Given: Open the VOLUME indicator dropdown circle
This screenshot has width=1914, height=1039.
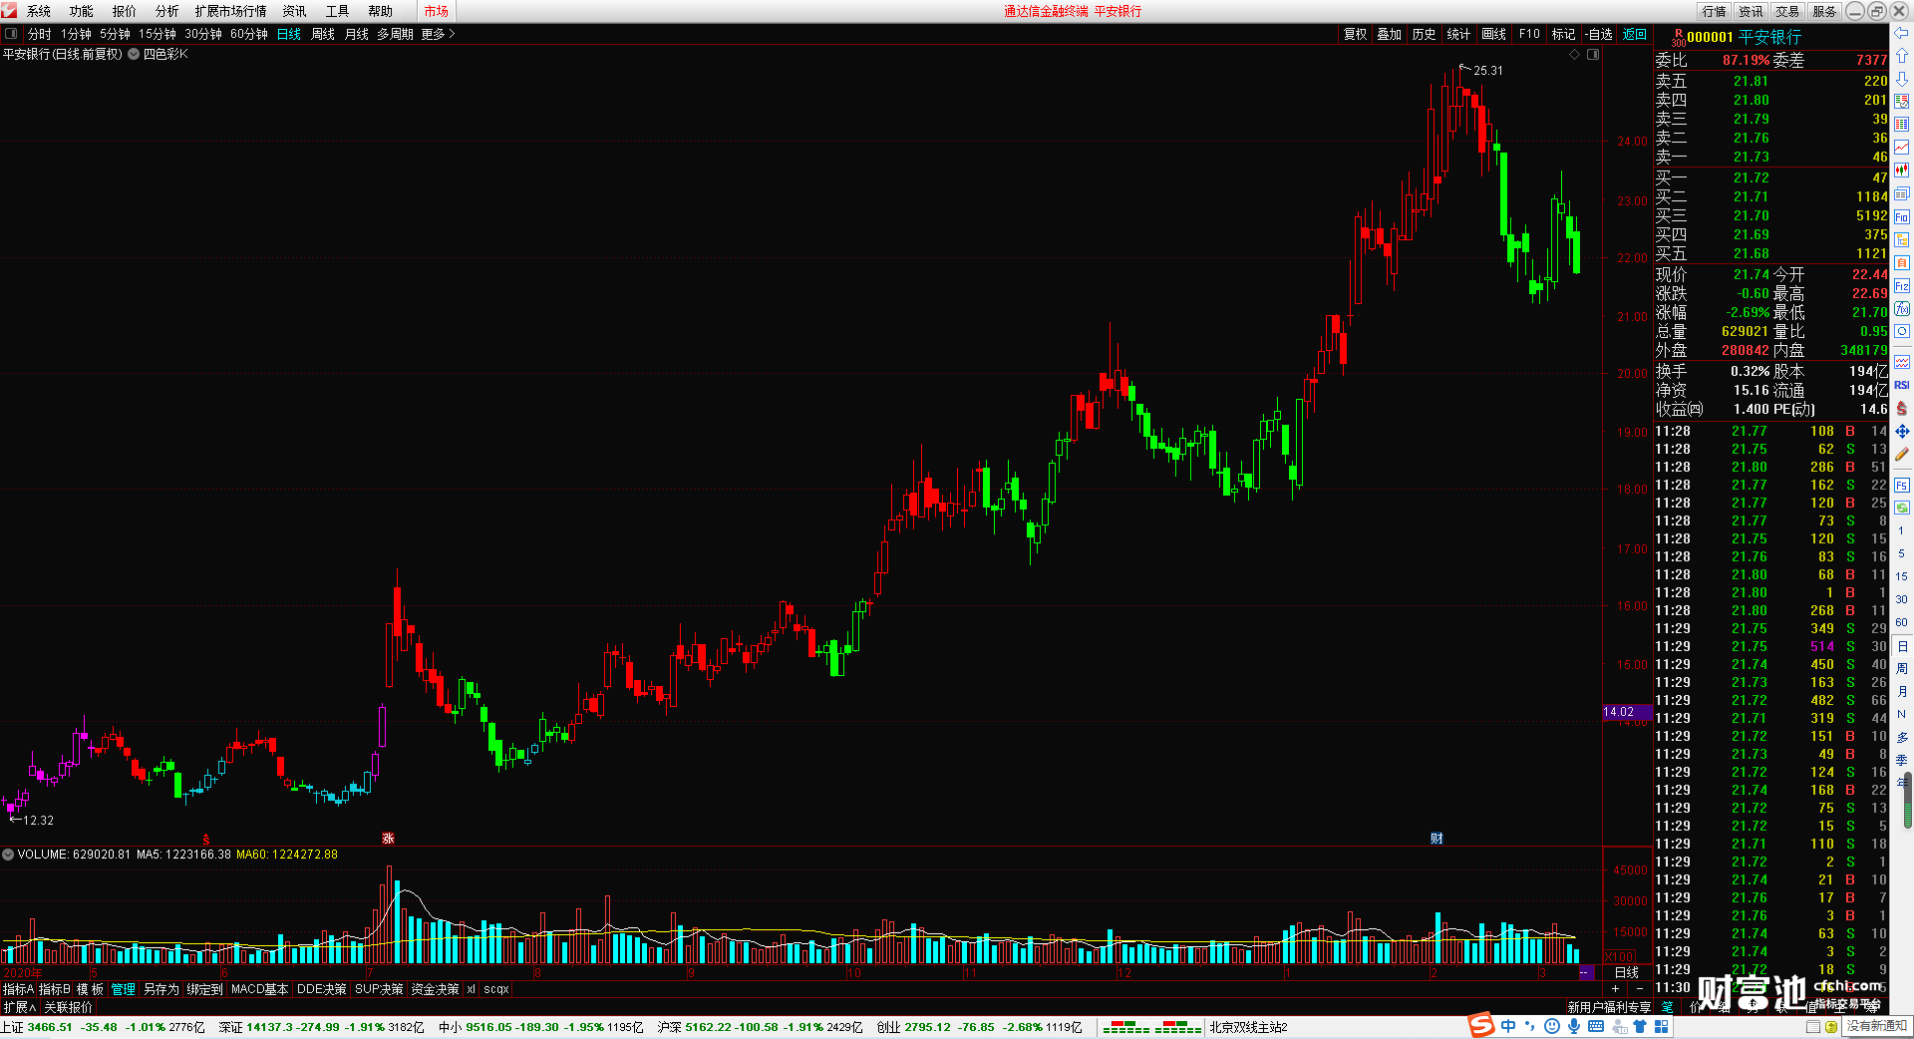Looking at the screenshot, I should click(8, 855).
